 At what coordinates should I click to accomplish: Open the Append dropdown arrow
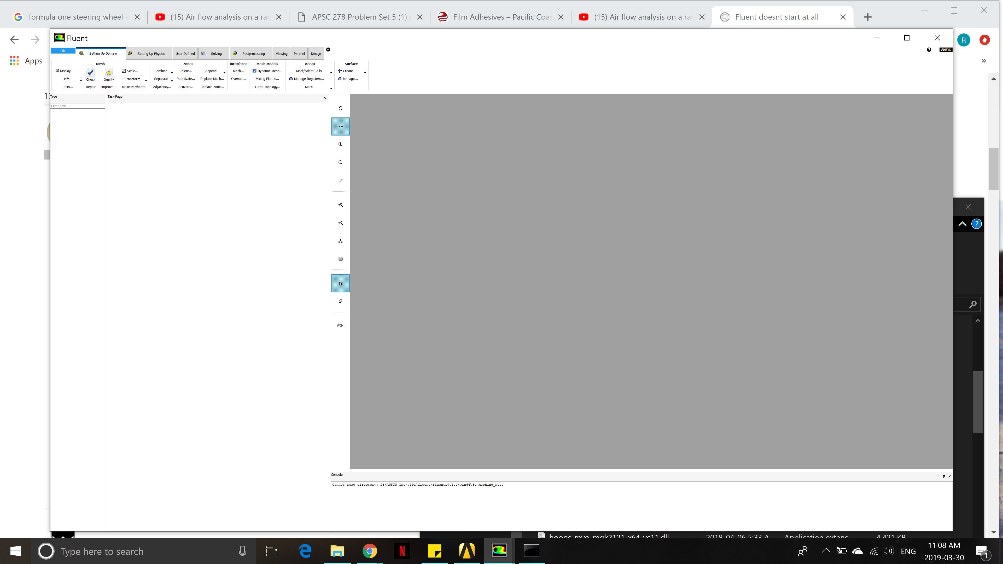click(224, 73)
